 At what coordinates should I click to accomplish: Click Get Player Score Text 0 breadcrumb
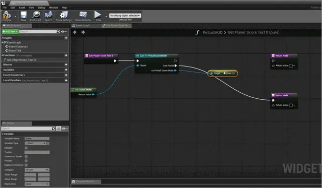point(254,32)
